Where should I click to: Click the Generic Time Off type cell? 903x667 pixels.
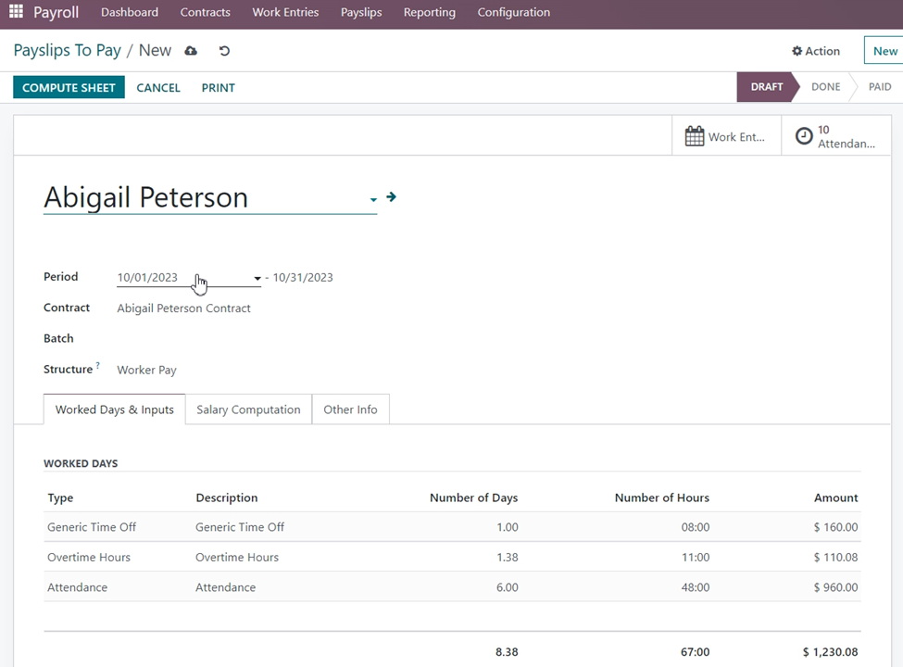coord(92,527)
